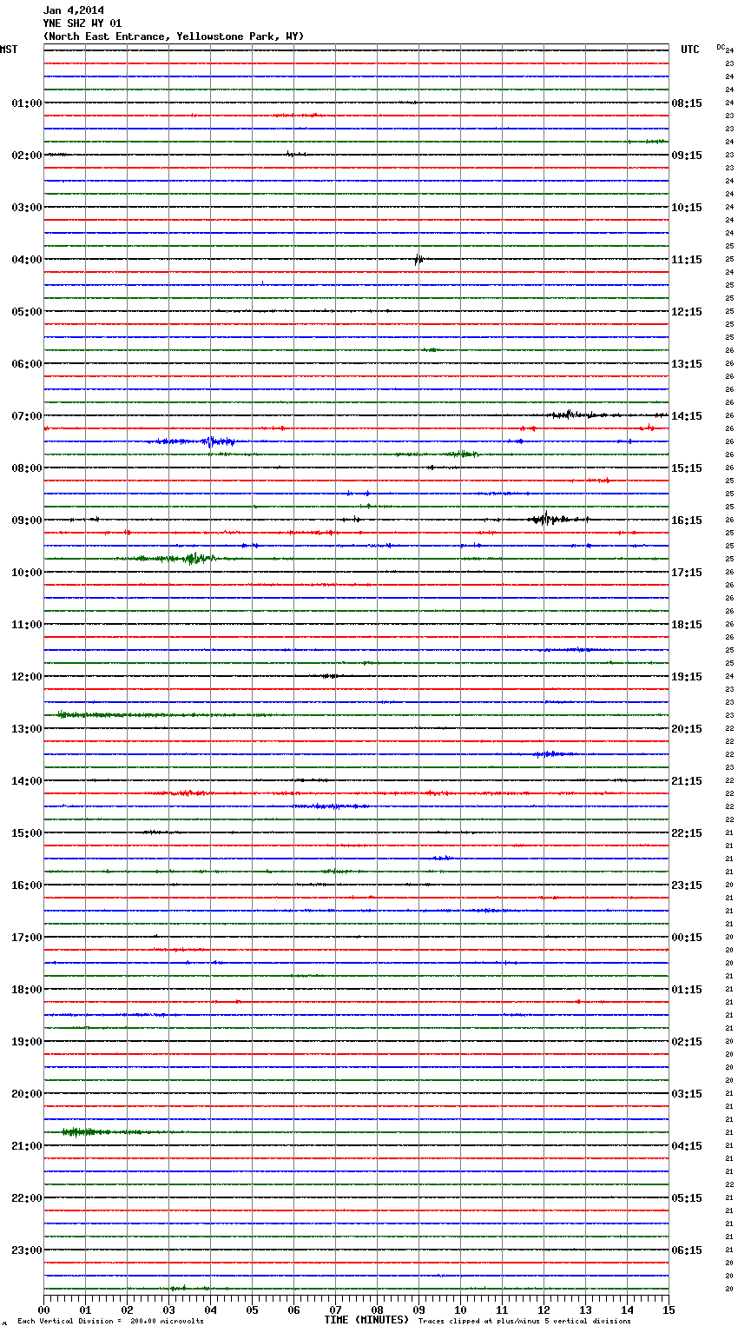
Task: Select the 02:00 MST row label
Action: click(x=27, y=155)
